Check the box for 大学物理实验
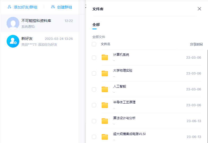 pos(94,73)
